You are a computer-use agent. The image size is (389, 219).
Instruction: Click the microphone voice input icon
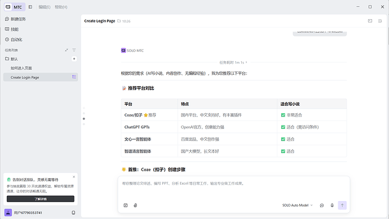click(332, 205)
